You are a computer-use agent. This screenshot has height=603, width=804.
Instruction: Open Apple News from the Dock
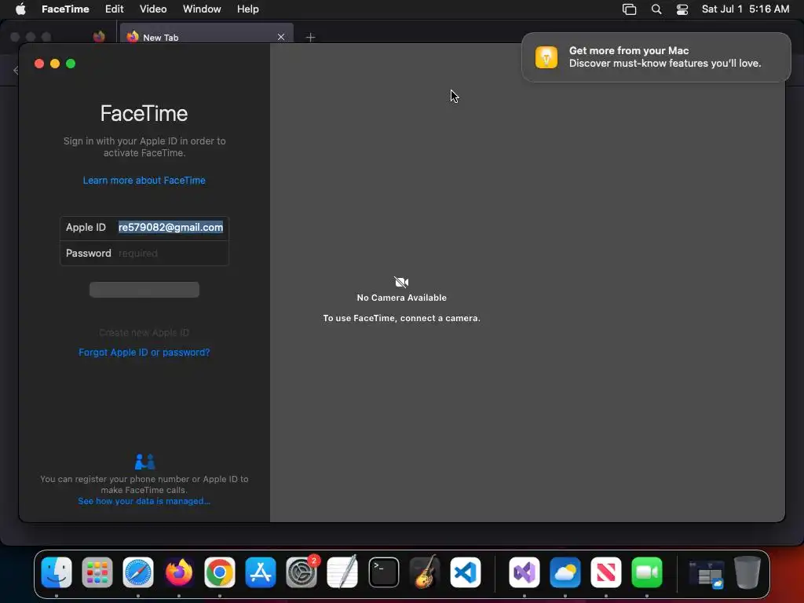605,572
